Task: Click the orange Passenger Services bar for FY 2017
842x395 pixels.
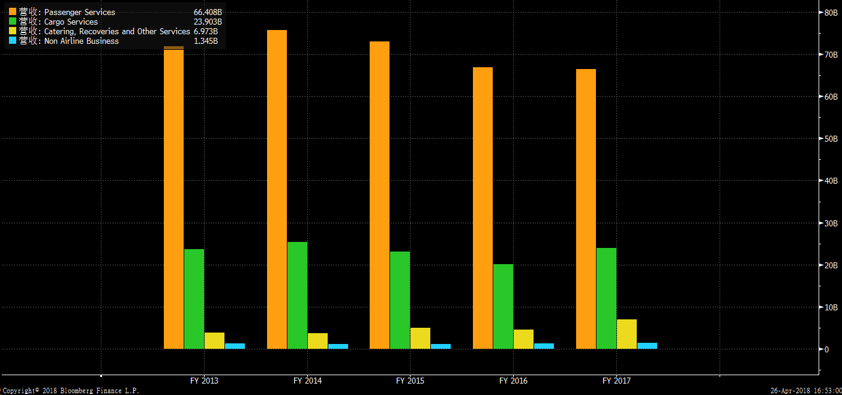Action: [586, 209]
